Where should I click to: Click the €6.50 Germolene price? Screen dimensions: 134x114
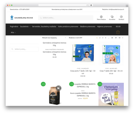54,57
